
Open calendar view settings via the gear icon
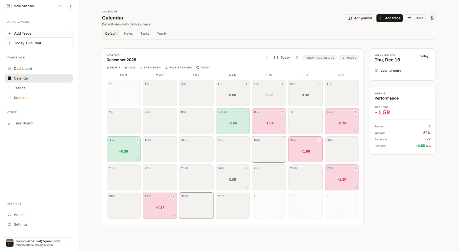tap(431, 18)
